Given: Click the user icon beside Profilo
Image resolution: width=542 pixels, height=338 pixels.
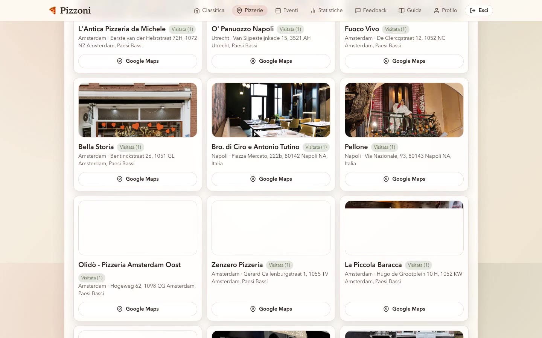Looking at the screenshot, I should (437, 11).
